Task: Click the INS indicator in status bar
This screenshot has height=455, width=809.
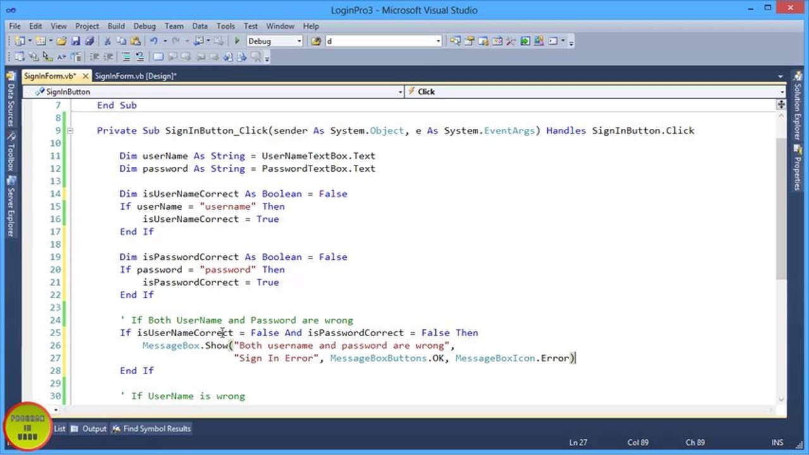Action: coord(777,442)
